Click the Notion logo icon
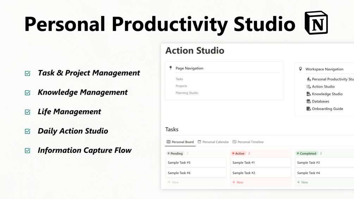The image size is (354, 199). click(x=316, y=23)
